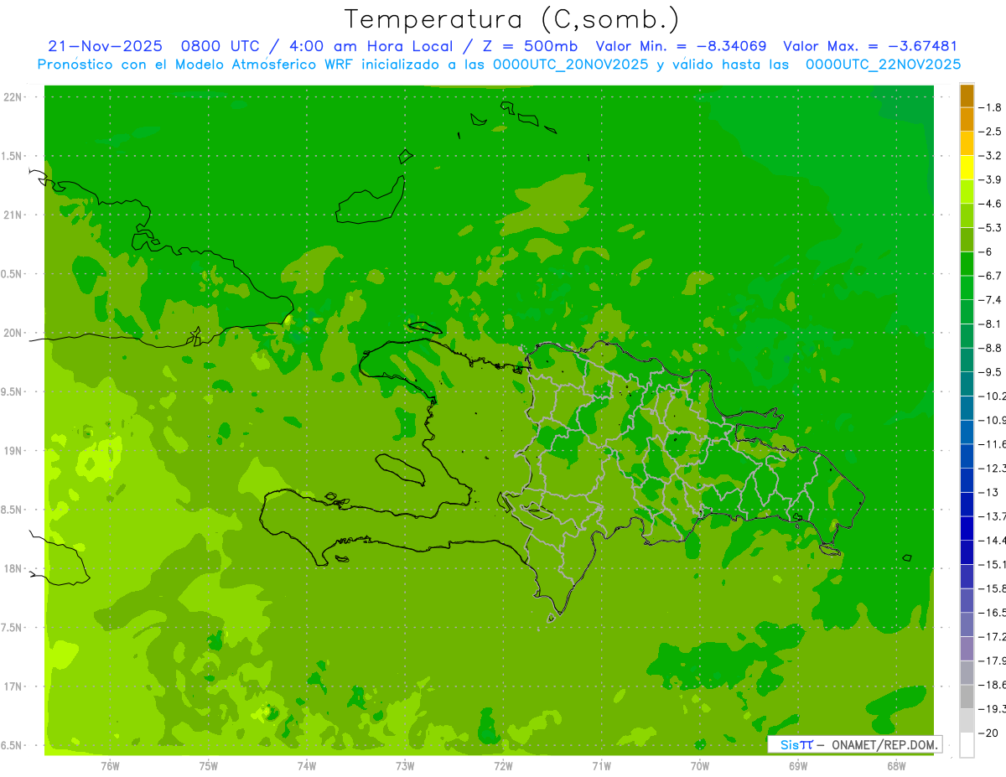Click the '73W' longitude axis label
The width and height of the screenshot is (1006, 777).
coord(405,765)
